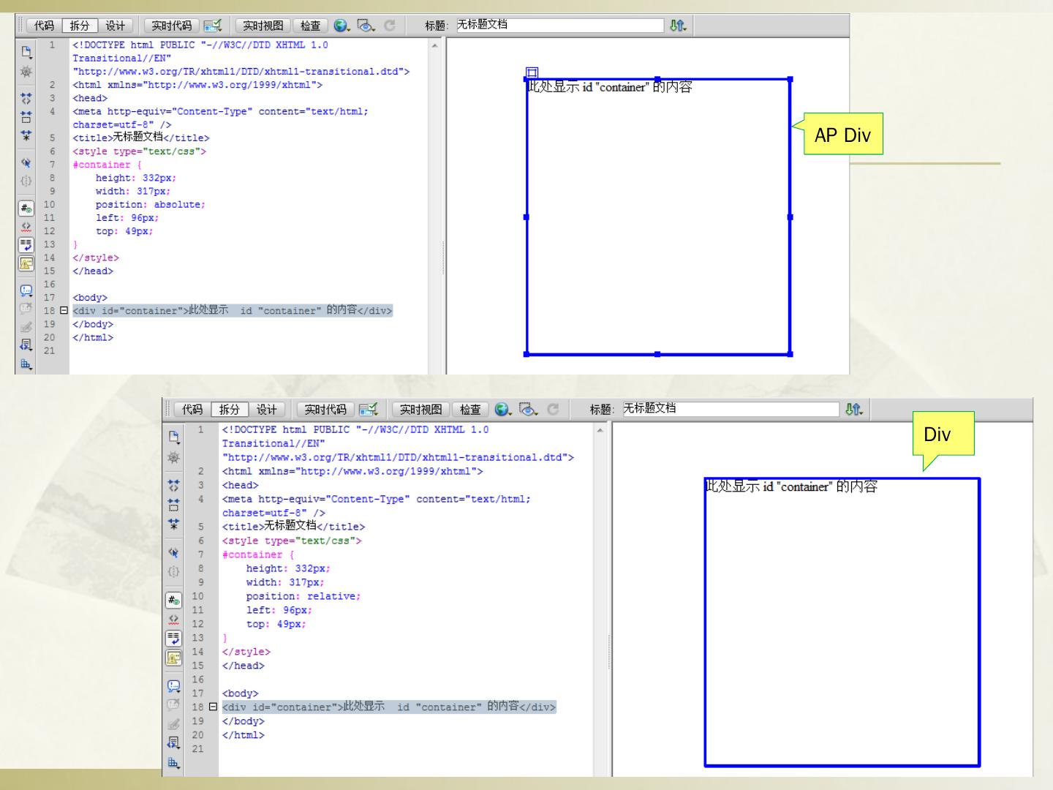Click Expand All icon in relative-position window
Image resolution: width=1053 pixels, height=790 pixels.
click(x=173, y=524)
